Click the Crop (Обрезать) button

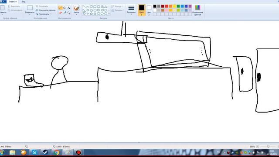tap(42, 6)
